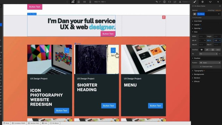
Task: Open the comments bubble icon
Action: tap(164, 2)
